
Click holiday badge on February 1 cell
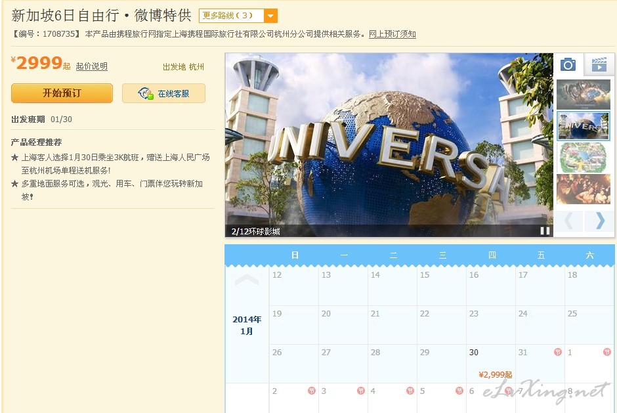point(607,352)
